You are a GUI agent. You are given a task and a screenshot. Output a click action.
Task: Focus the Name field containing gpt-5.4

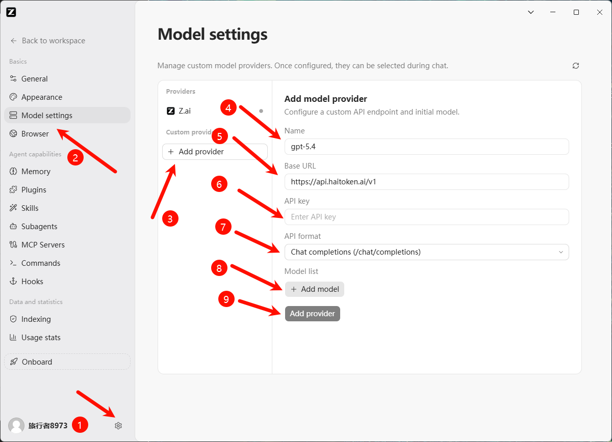click(426, 147)
